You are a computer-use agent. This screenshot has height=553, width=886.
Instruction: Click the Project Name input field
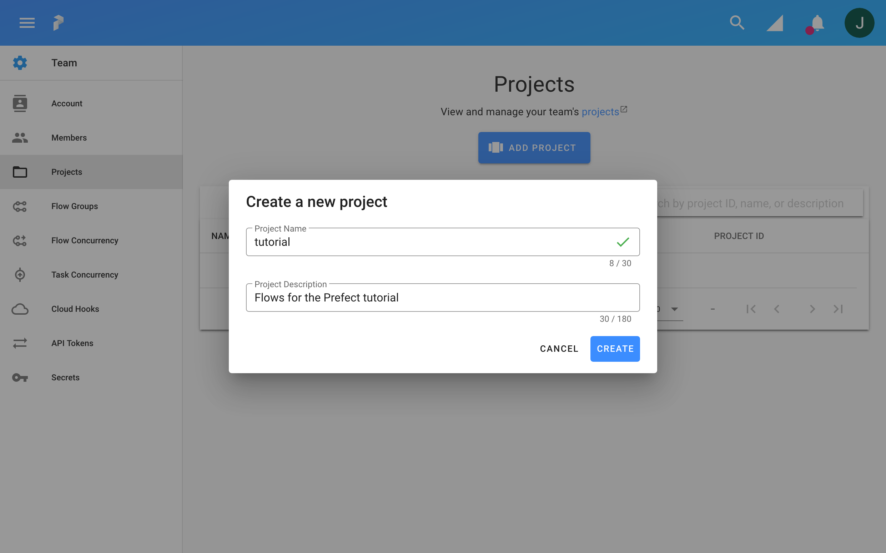tap(432, 242)
